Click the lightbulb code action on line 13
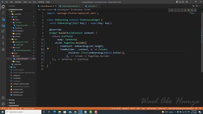Image resolution: width=203 pixels, height=114 pixels. (48, 49)
